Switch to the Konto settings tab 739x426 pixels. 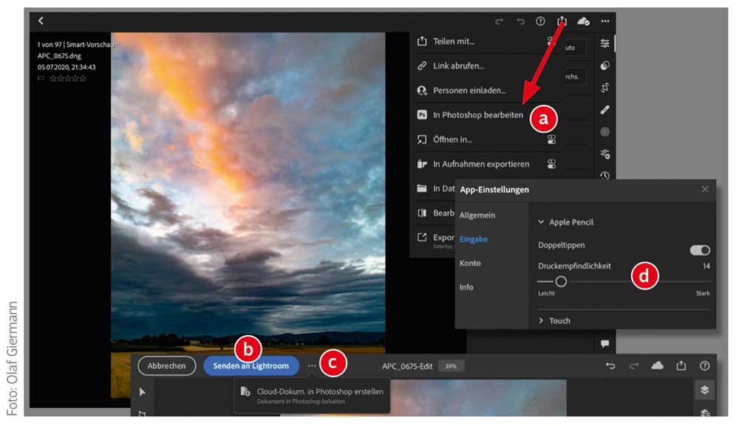tap(470, 263)
